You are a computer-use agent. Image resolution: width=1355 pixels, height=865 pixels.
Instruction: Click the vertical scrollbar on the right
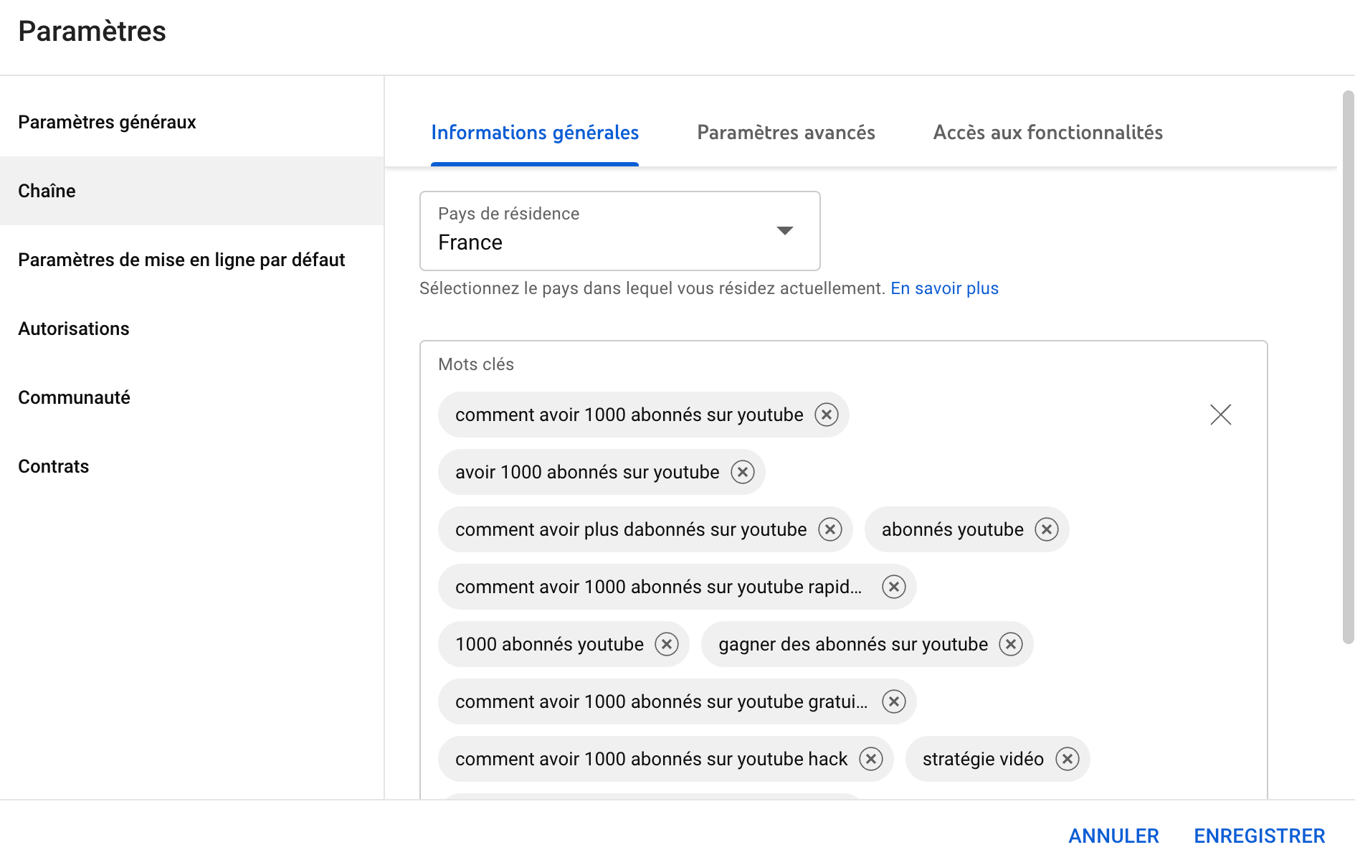click(x=1348, y=366)
